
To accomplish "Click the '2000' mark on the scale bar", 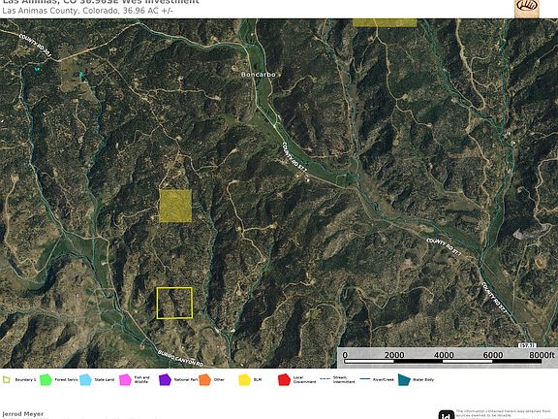I will point(394,355).
